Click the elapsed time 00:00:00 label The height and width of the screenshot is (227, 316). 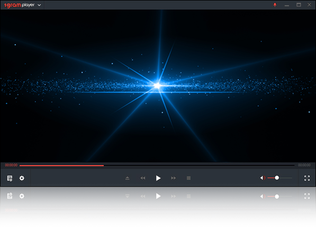[11, 165]
